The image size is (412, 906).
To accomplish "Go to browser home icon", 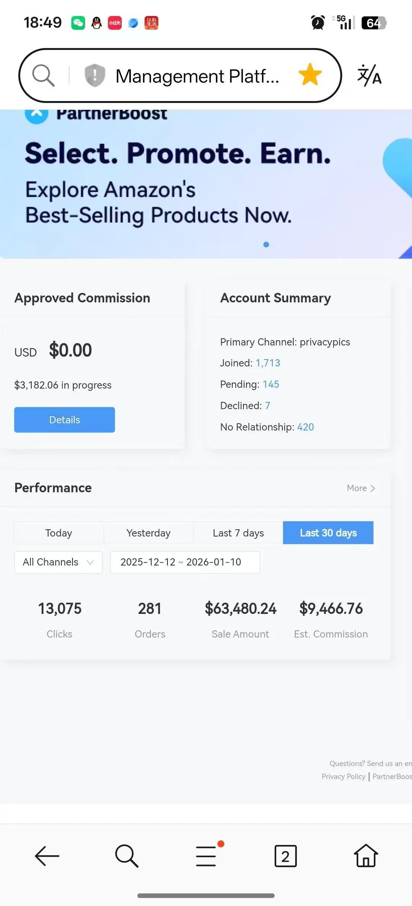I will pyautogui.click(x=366, y=856).
